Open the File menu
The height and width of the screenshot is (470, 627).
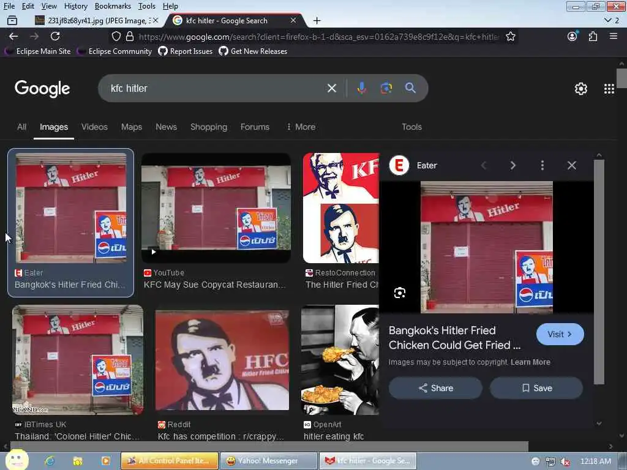(9, 6)
